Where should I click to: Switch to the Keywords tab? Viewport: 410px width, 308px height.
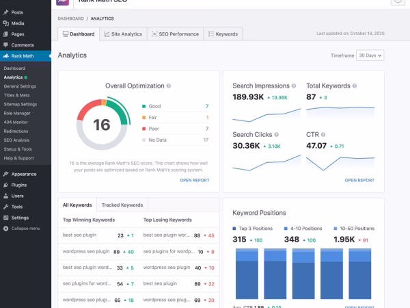coord(223,34)
